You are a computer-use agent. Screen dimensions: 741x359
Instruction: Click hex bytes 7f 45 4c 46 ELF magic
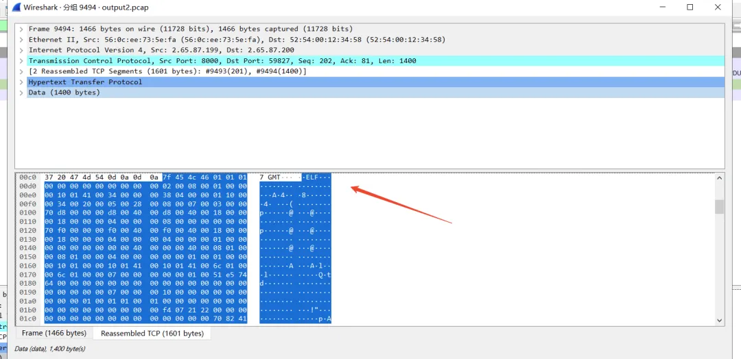187,177
